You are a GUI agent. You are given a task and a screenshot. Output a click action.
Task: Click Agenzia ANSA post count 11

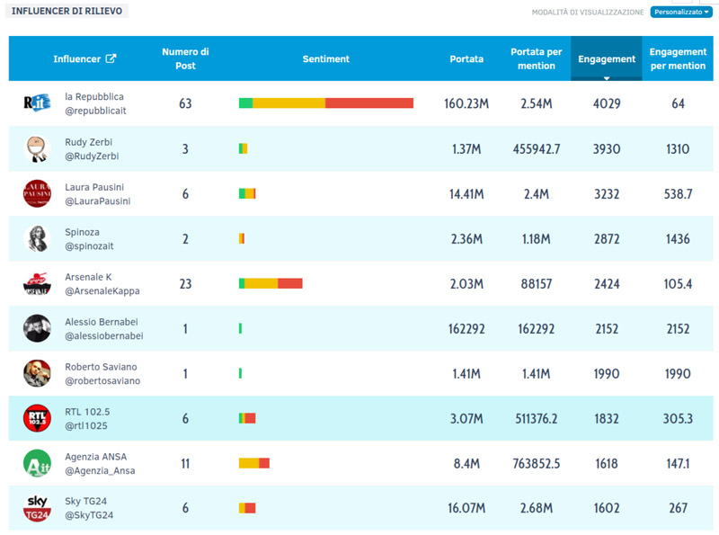point(185,464)
